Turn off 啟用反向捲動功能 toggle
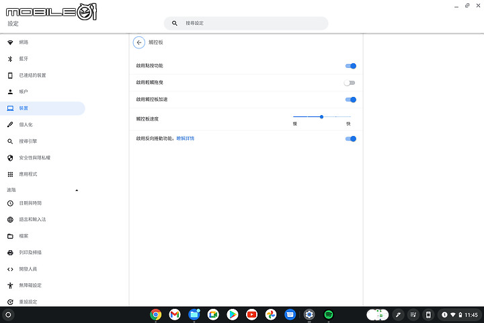Image resolution: width=484 pixels, height=323 pixels. pyautogui.click(x=351, y=139)
